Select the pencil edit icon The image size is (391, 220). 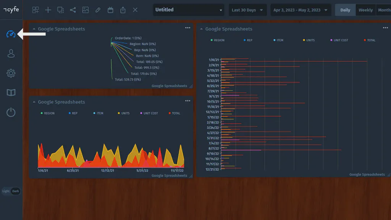(98, 10)
